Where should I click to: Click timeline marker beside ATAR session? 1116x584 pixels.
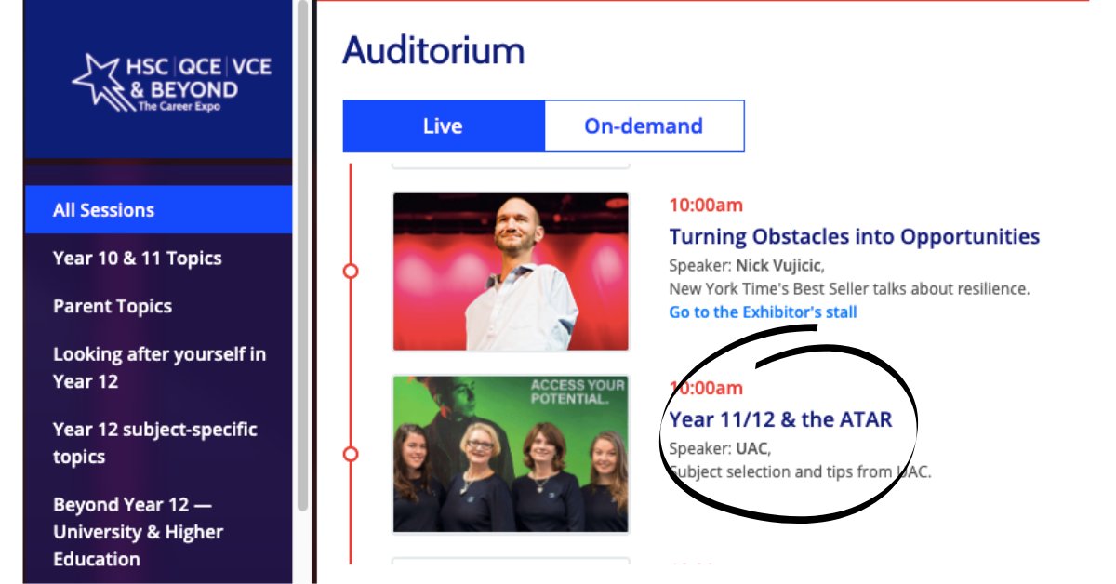click(351, 454)
